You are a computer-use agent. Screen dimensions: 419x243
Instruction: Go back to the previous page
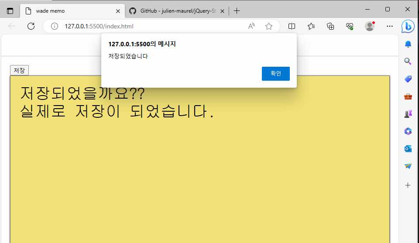12,26
